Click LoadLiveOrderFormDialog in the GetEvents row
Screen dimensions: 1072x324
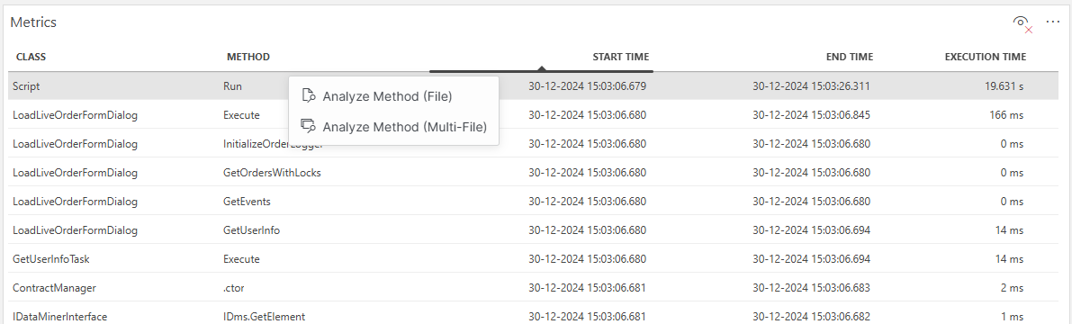point(76,202)
